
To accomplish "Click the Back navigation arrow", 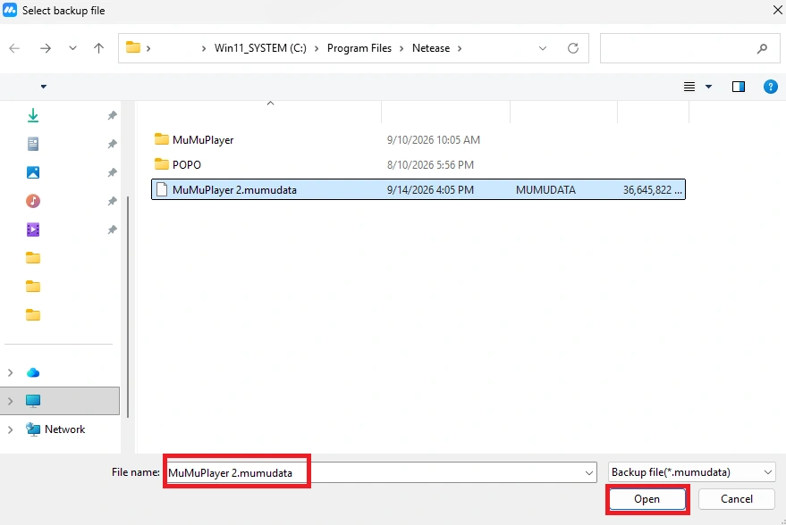I will 14,48.
